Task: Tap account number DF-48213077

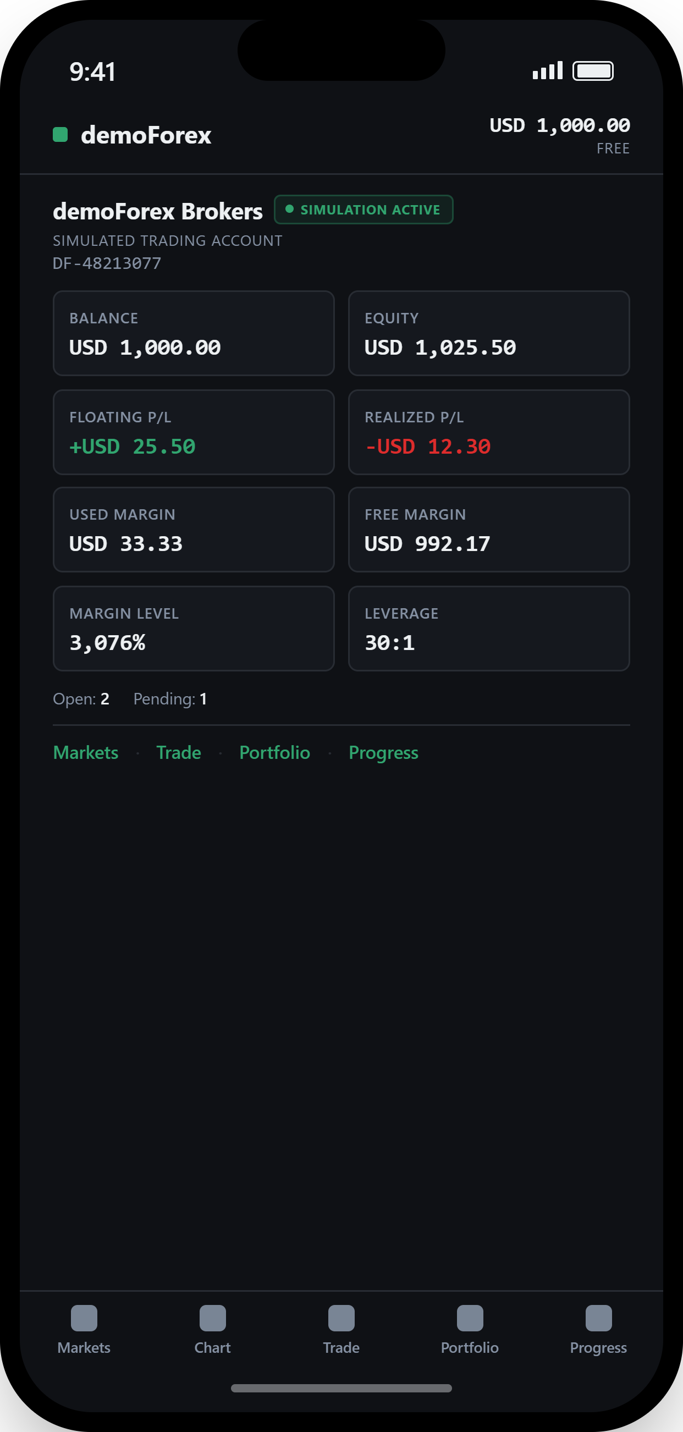Action: coord(107,263)
